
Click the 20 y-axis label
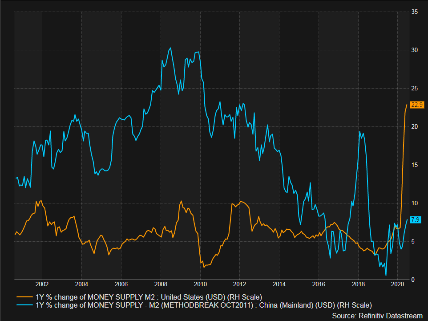[x=414, y=126]
